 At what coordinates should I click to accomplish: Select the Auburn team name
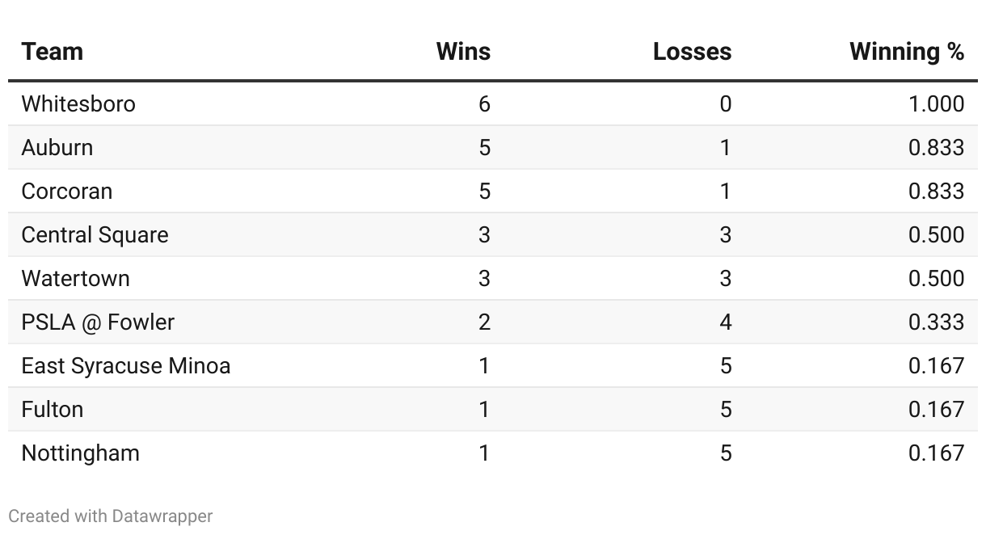[x=57, y=148]
